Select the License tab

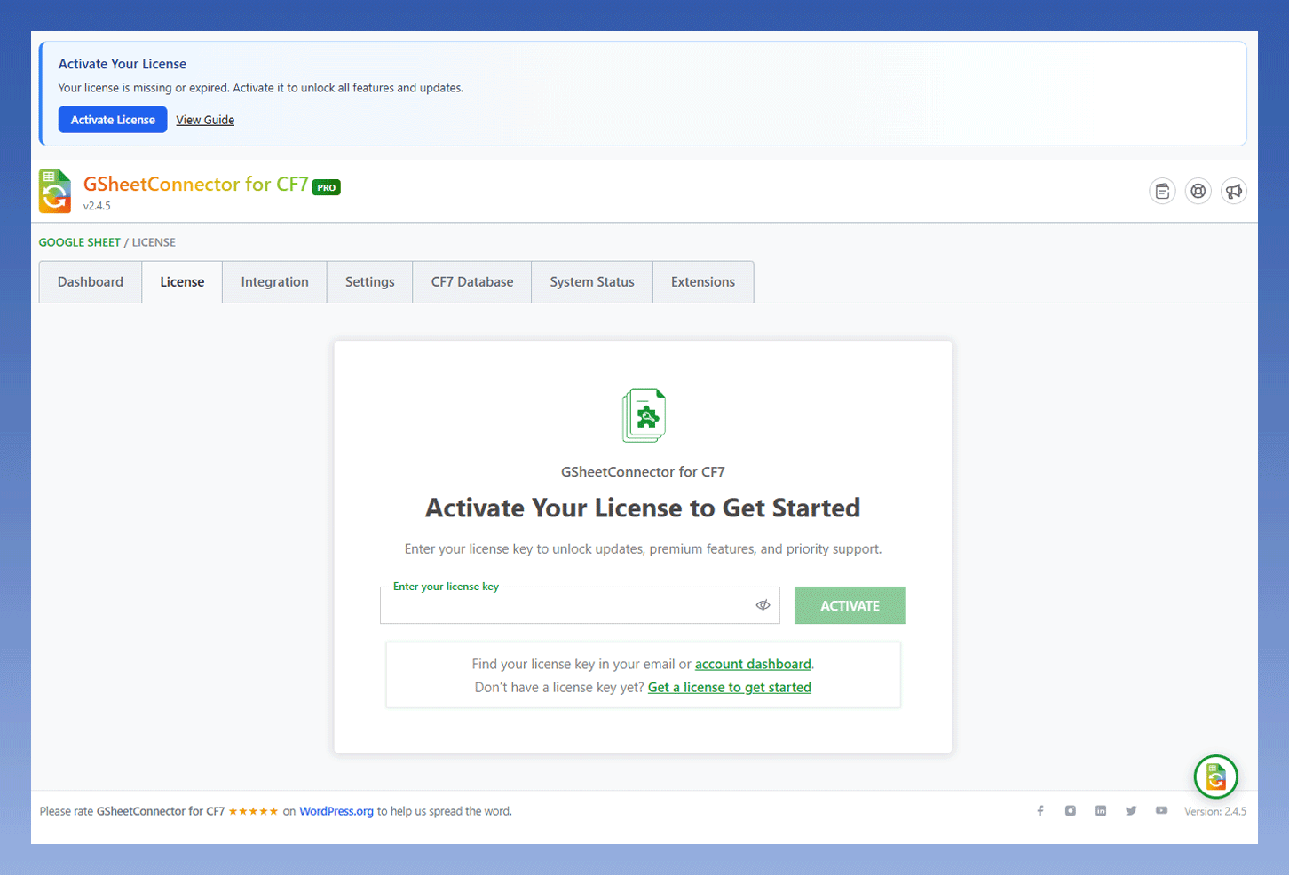[182, 282]
